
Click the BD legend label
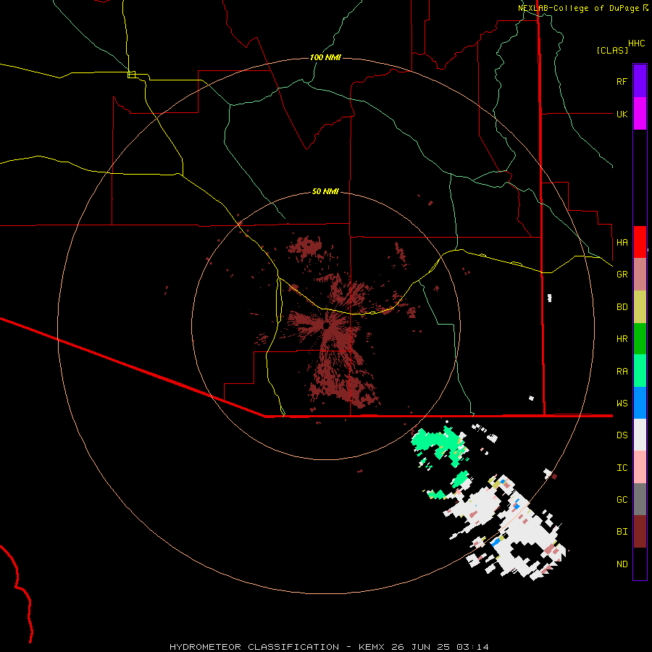pyautogui.click(x=622, y=307)
